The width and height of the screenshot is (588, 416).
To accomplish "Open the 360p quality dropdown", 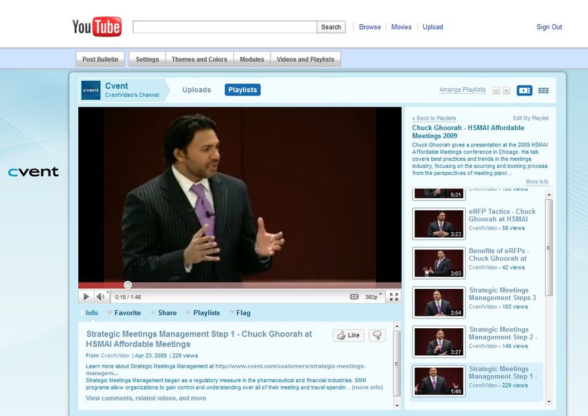I will click(x=373, y=297).
